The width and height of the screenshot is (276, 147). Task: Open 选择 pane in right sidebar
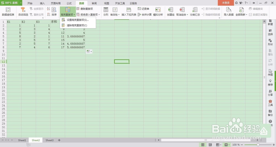270,32
